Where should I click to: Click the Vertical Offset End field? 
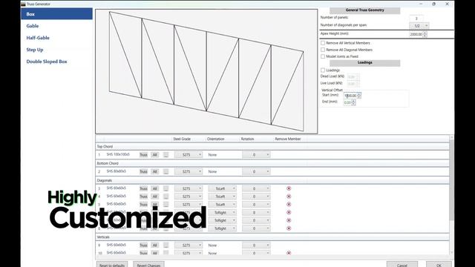[x=347, y=102]
